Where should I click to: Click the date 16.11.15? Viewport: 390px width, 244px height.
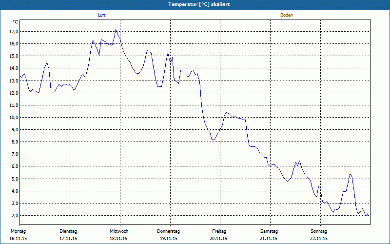pos(18,239)
